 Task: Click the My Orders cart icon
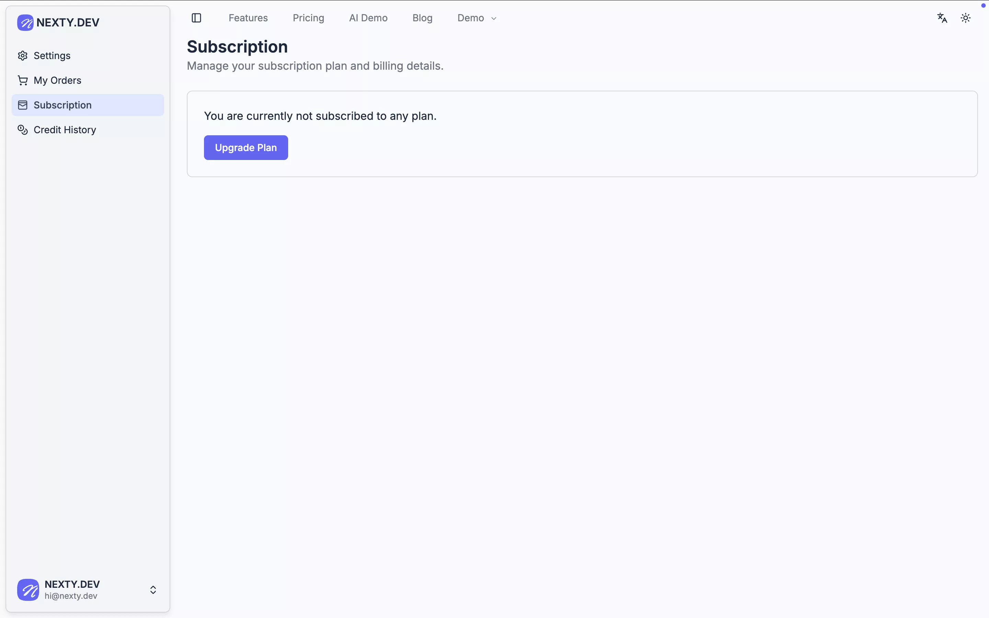(x=23, y=81)
